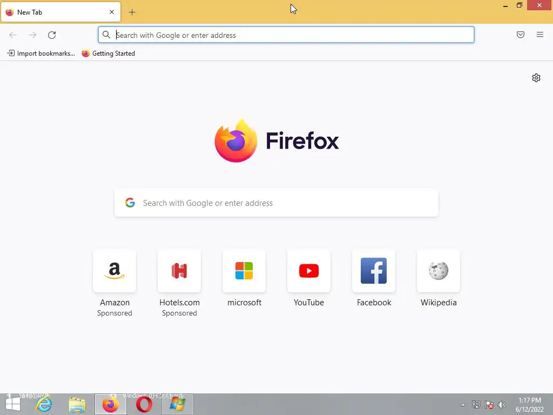This screenshot has width=553, height=415.
Task: Open the Facebook shortcut tile
Action: coord(374,271)
